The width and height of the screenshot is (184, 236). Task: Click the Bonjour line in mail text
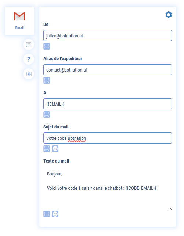55,174
